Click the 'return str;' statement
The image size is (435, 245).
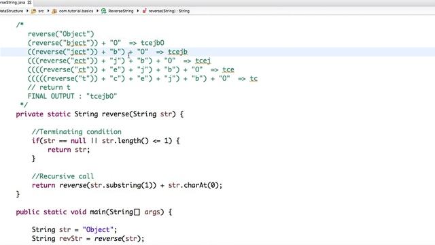[x=69, y=150]
